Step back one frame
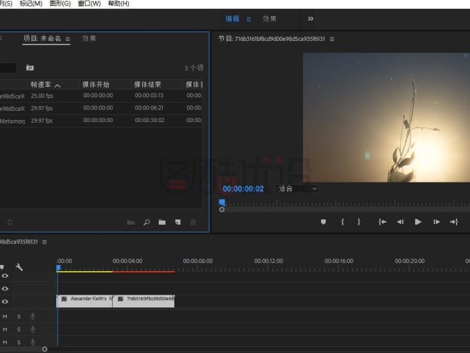Viewport: 470px width, 353px height. pos(400,222)
